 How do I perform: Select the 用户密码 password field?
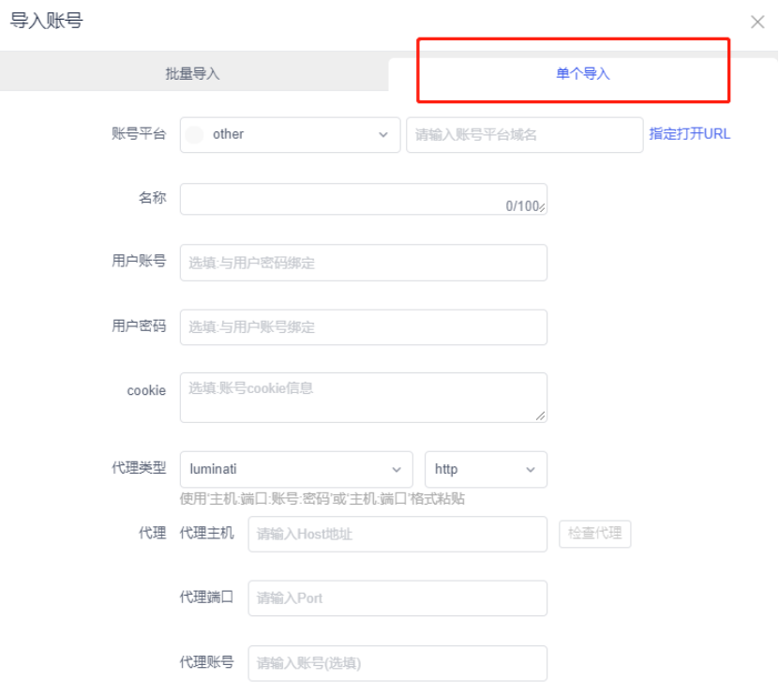coord(363,327)
